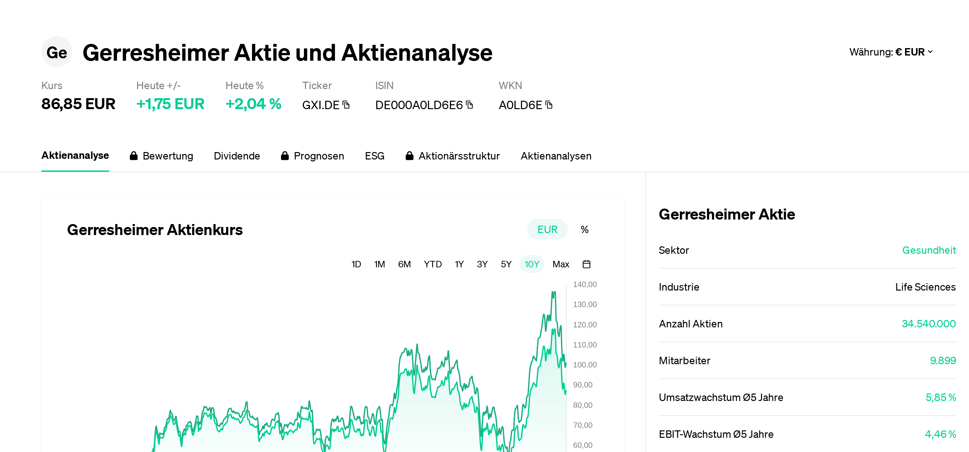Switch chart to percent display
Screen dimensions: 969x452
click(584, 229)
